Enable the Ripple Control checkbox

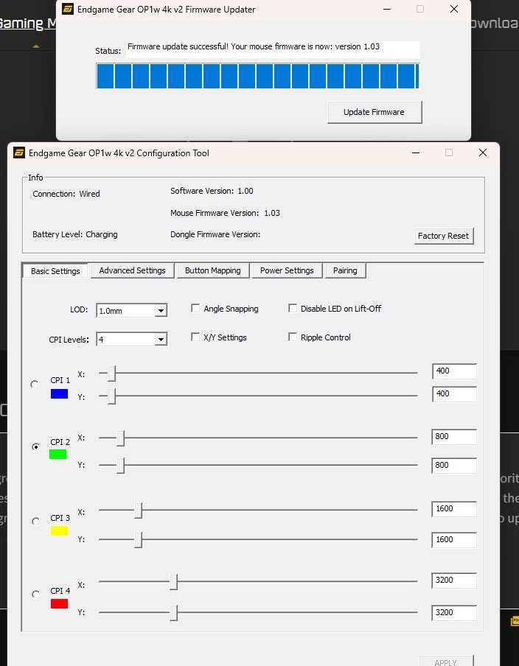pos(293,337)
